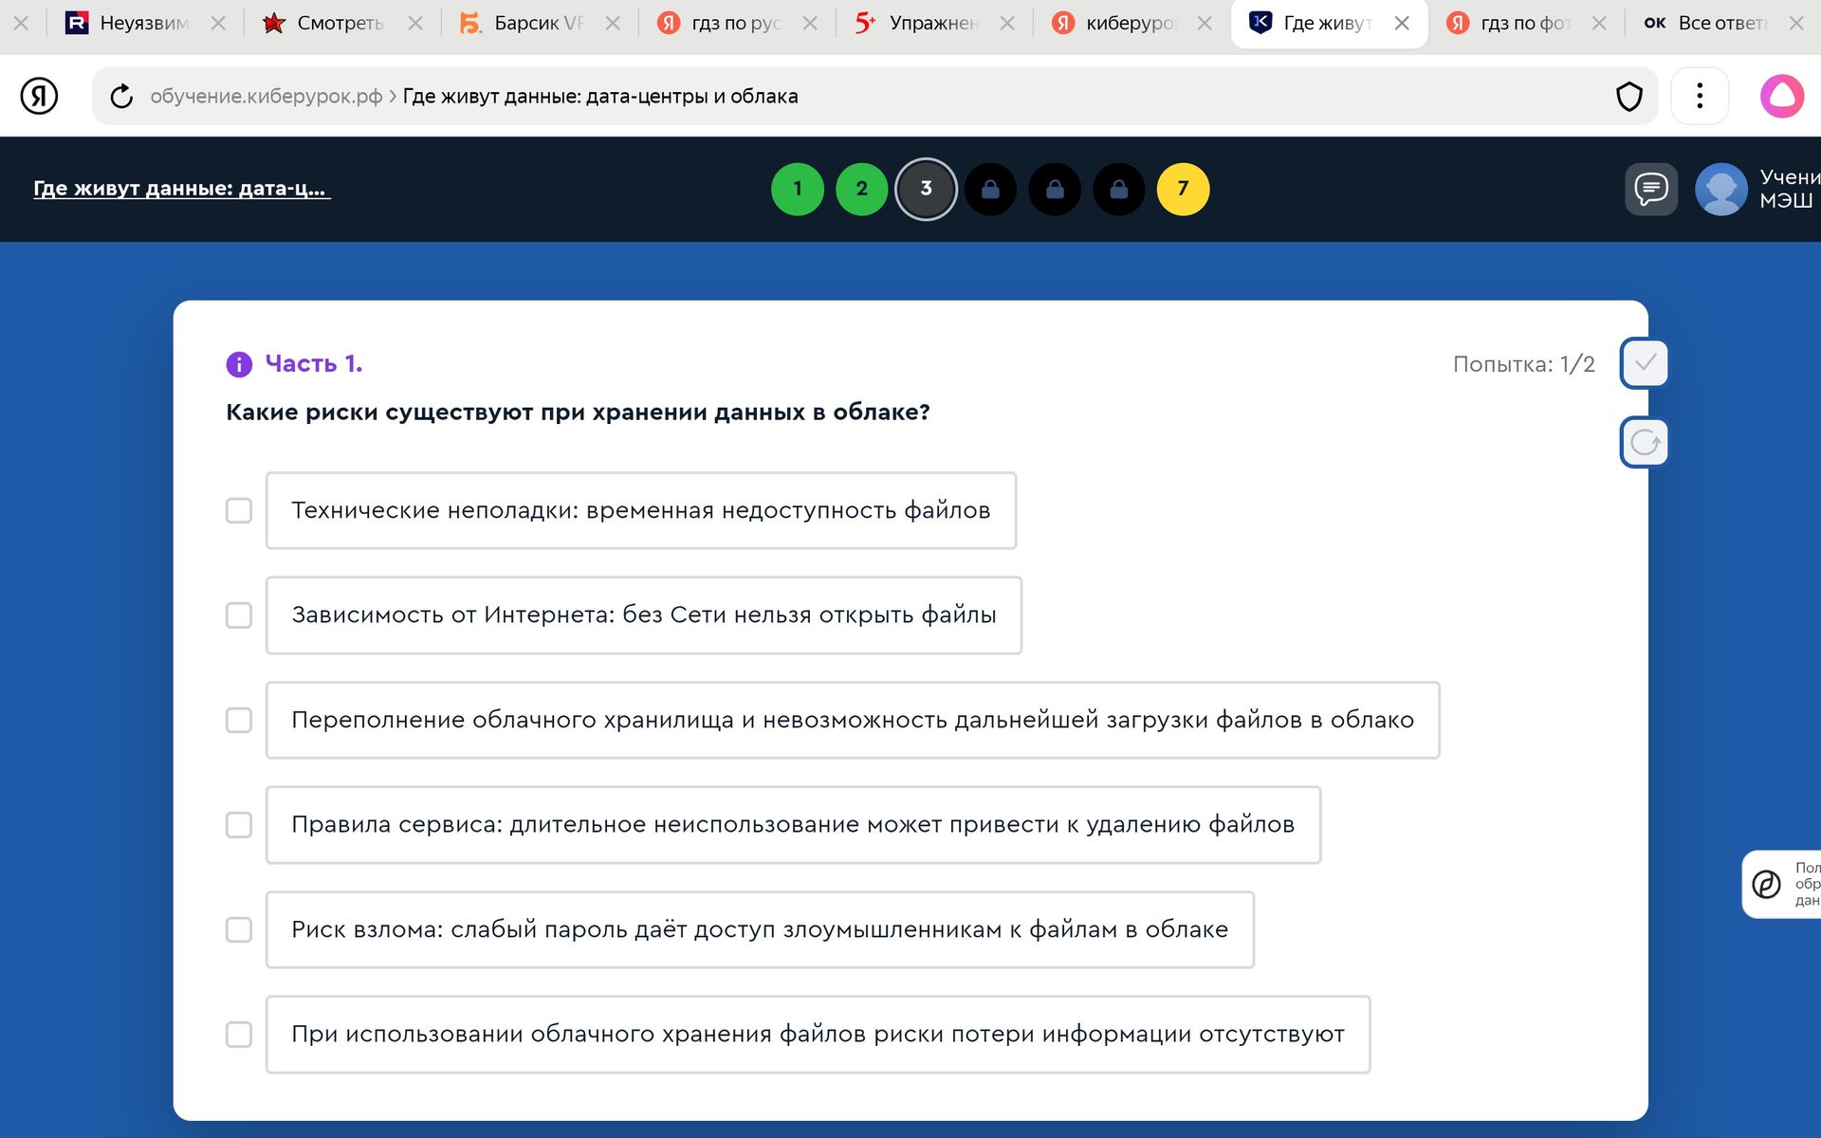Screen dimensions: 1821x1138
Task: Select answer text Технические неполадки: временная недоступность файлов
Action: [x=641, y=510]
